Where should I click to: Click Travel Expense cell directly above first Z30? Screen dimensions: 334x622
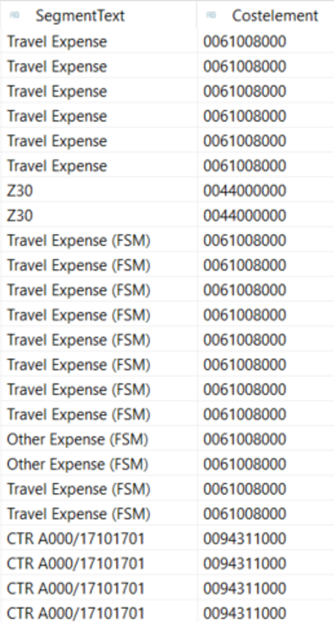pyautogui.click(x=99, y=166)
